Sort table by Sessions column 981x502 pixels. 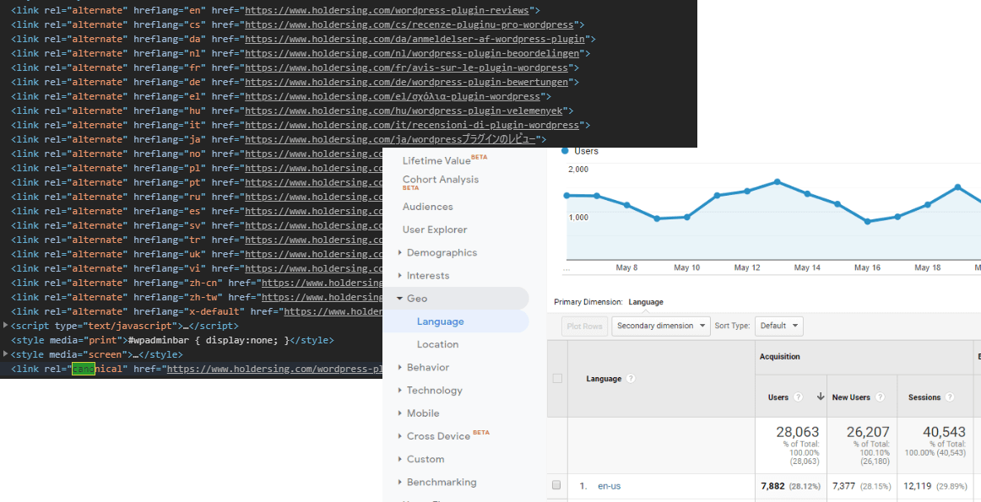click(x=924, y=397)
